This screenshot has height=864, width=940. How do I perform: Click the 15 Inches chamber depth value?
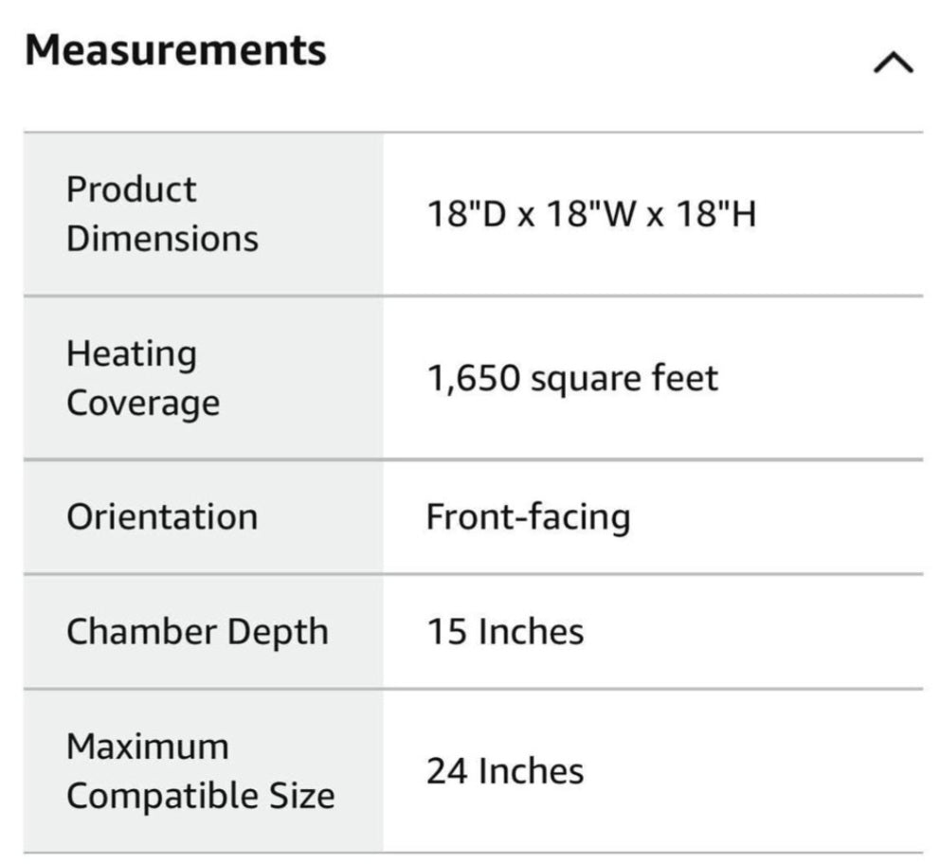(x=505, y=632)
